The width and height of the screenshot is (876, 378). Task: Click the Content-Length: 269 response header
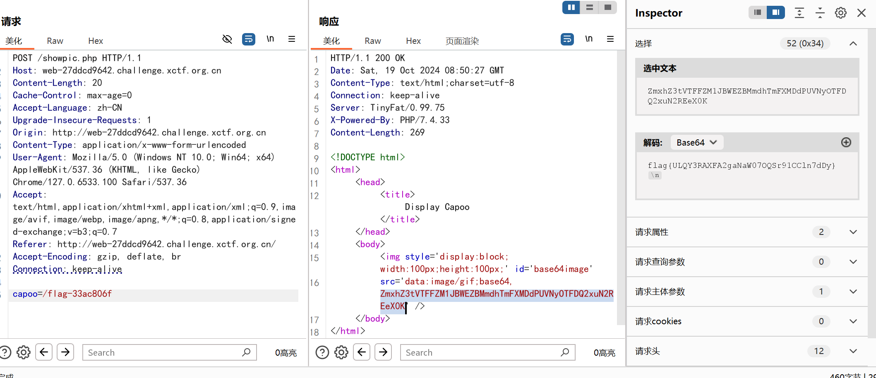click(x=377, y=132)
